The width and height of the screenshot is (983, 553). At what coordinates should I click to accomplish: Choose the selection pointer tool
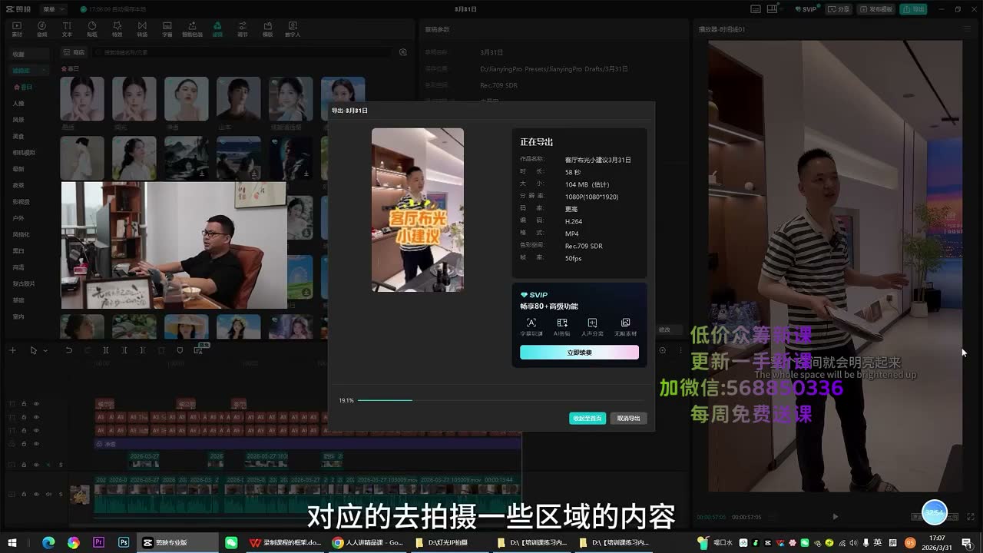[x=33, y=350]
